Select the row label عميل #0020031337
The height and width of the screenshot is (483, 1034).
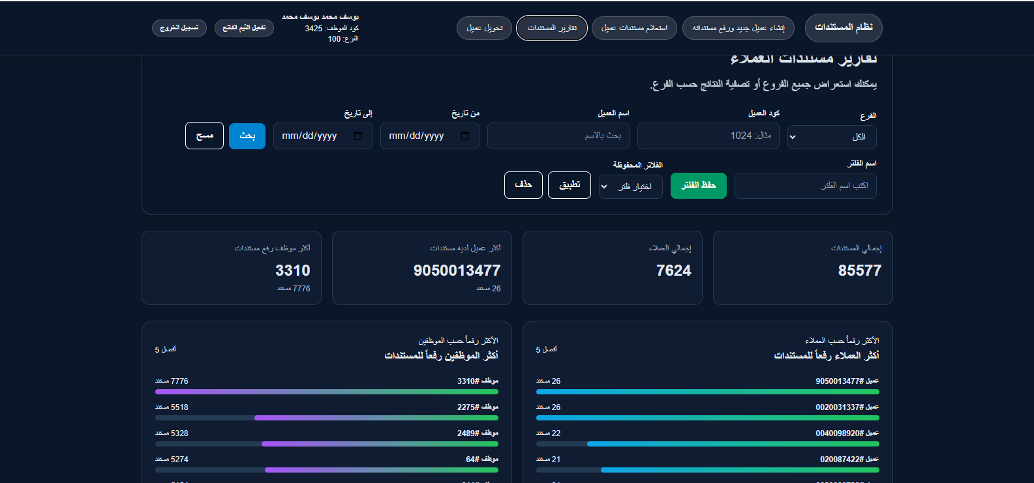click(847, 407)
